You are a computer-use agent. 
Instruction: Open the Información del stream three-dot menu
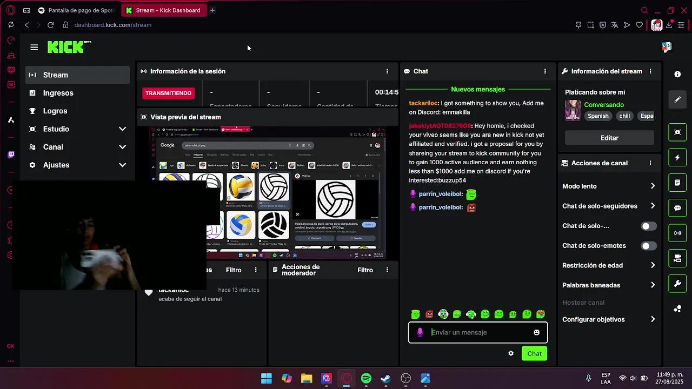tap(650, 71)
